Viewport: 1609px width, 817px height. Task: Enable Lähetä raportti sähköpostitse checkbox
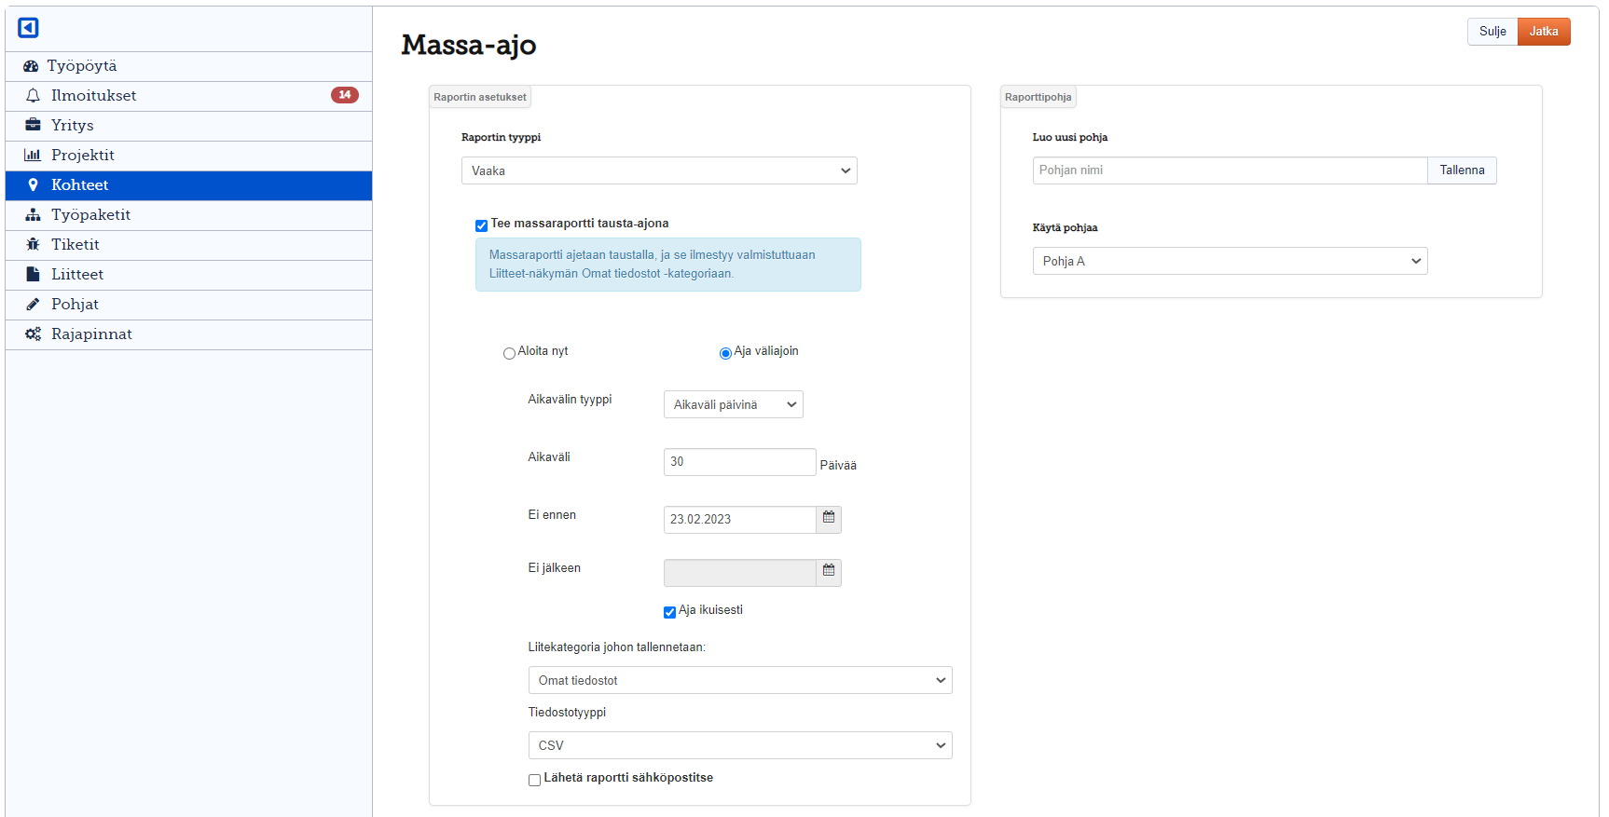pyautogui.click(x=534, y=780)
